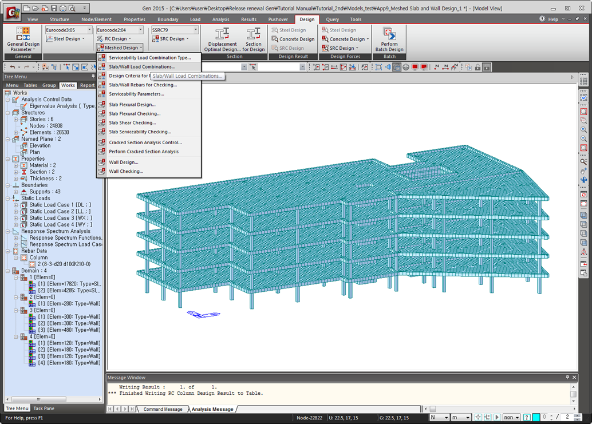Click the Open file folder icon

click(x=35, y=8)
